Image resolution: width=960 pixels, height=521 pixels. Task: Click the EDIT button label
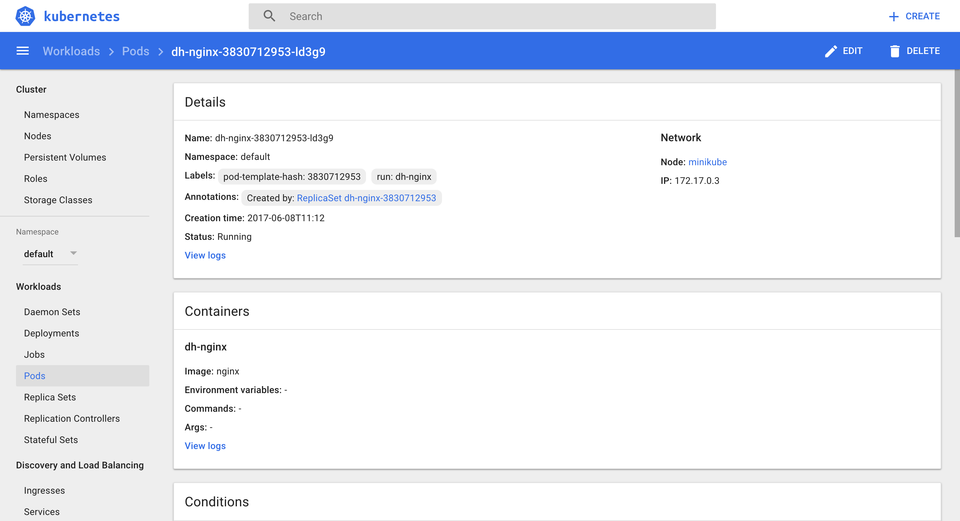[852, 51]
